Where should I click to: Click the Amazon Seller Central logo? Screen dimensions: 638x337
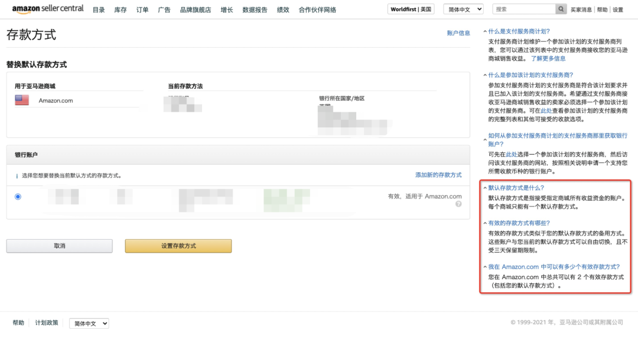[48, 9]
